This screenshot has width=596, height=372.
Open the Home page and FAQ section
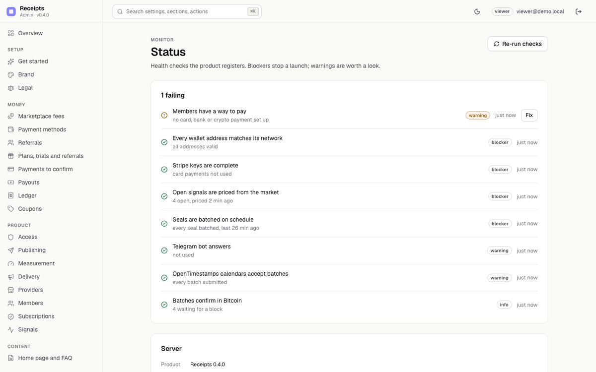tap(51, 358)
